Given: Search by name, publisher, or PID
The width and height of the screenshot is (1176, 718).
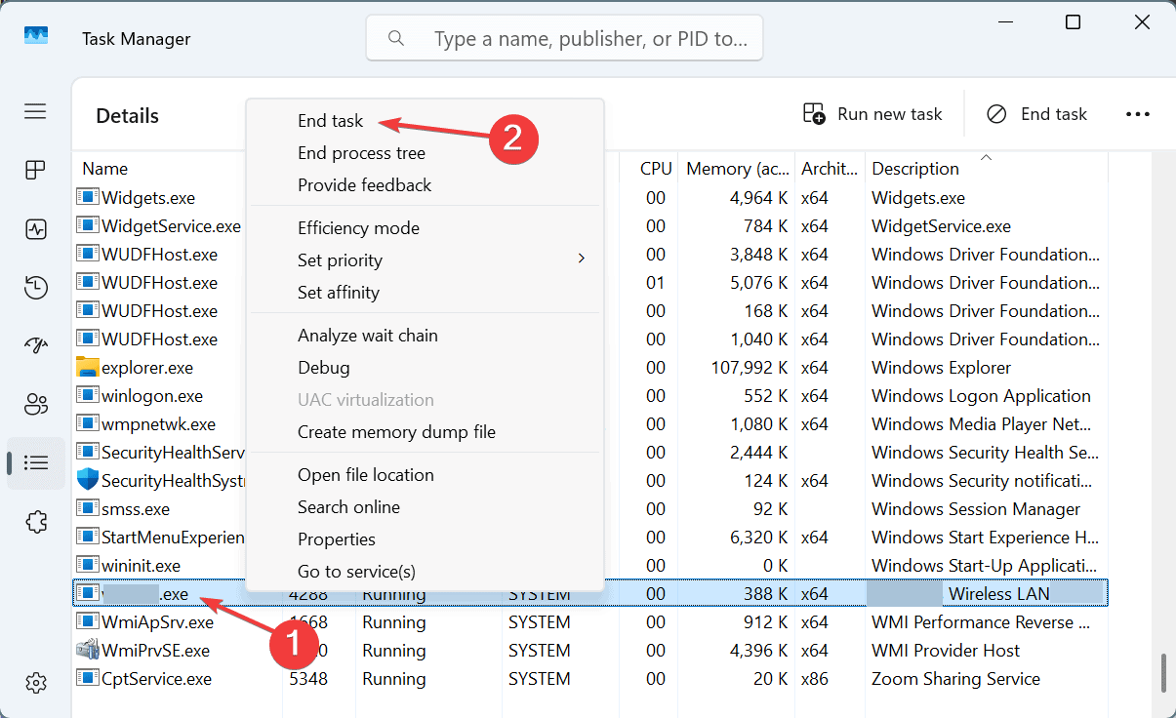Looking at the screenshot, I should [564, 38].
